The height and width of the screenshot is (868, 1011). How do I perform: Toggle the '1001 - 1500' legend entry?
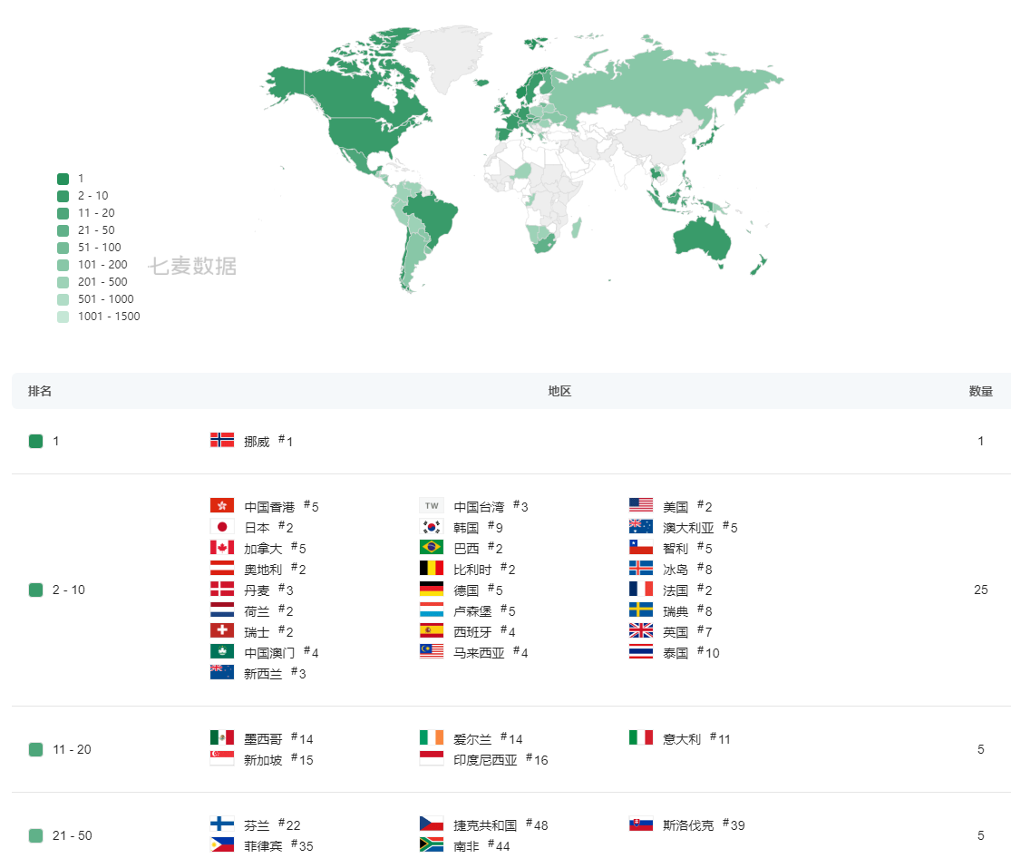point(99,317)
